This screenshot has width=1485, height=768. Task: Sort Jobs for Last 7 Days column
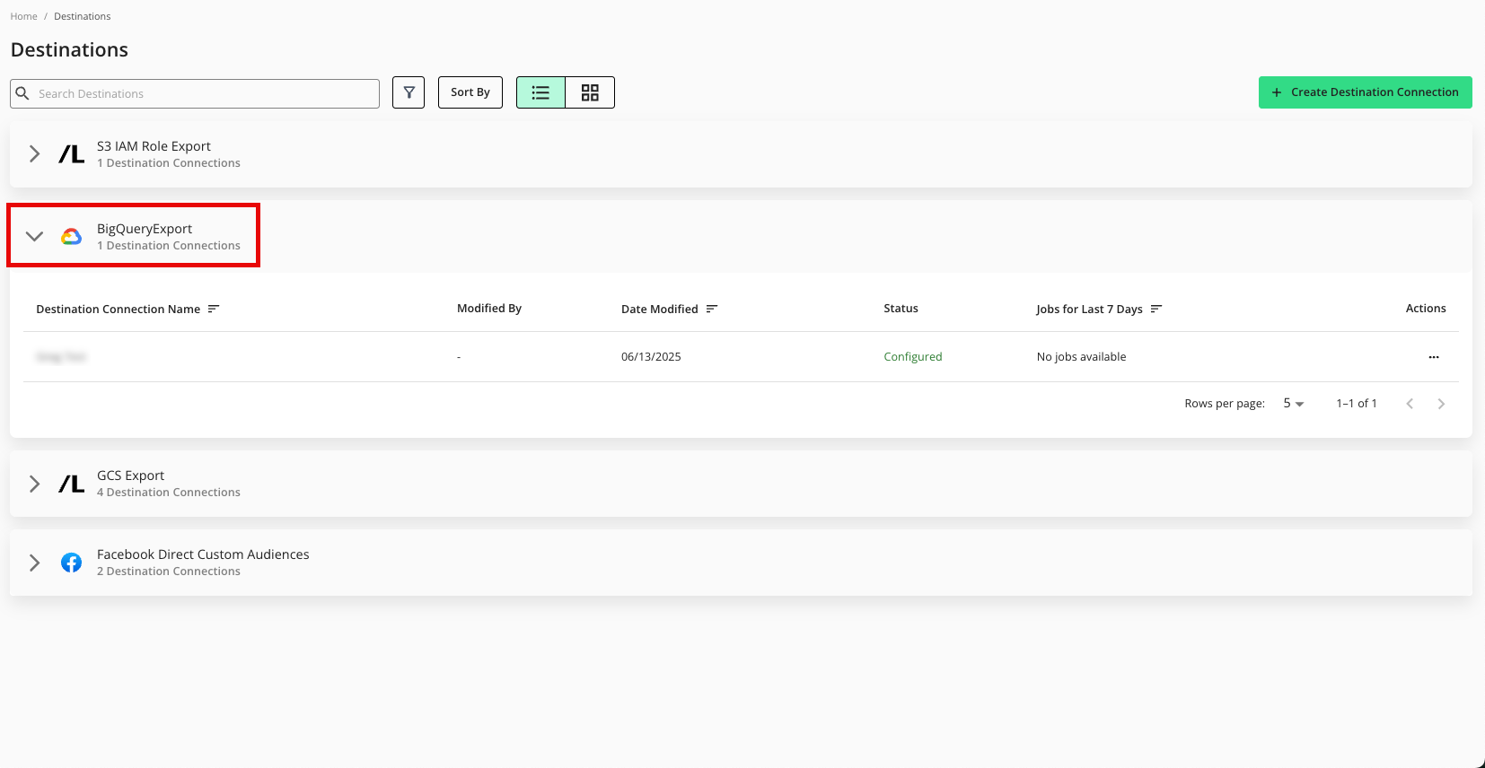pos(1156,309)
